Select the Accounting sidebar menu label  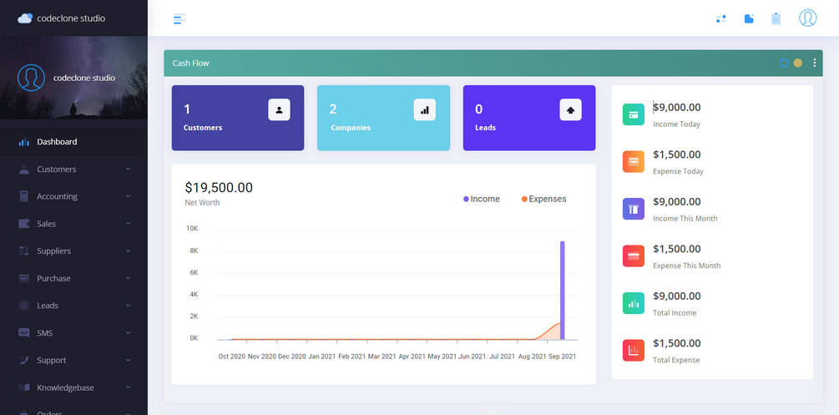click(58, 196)
